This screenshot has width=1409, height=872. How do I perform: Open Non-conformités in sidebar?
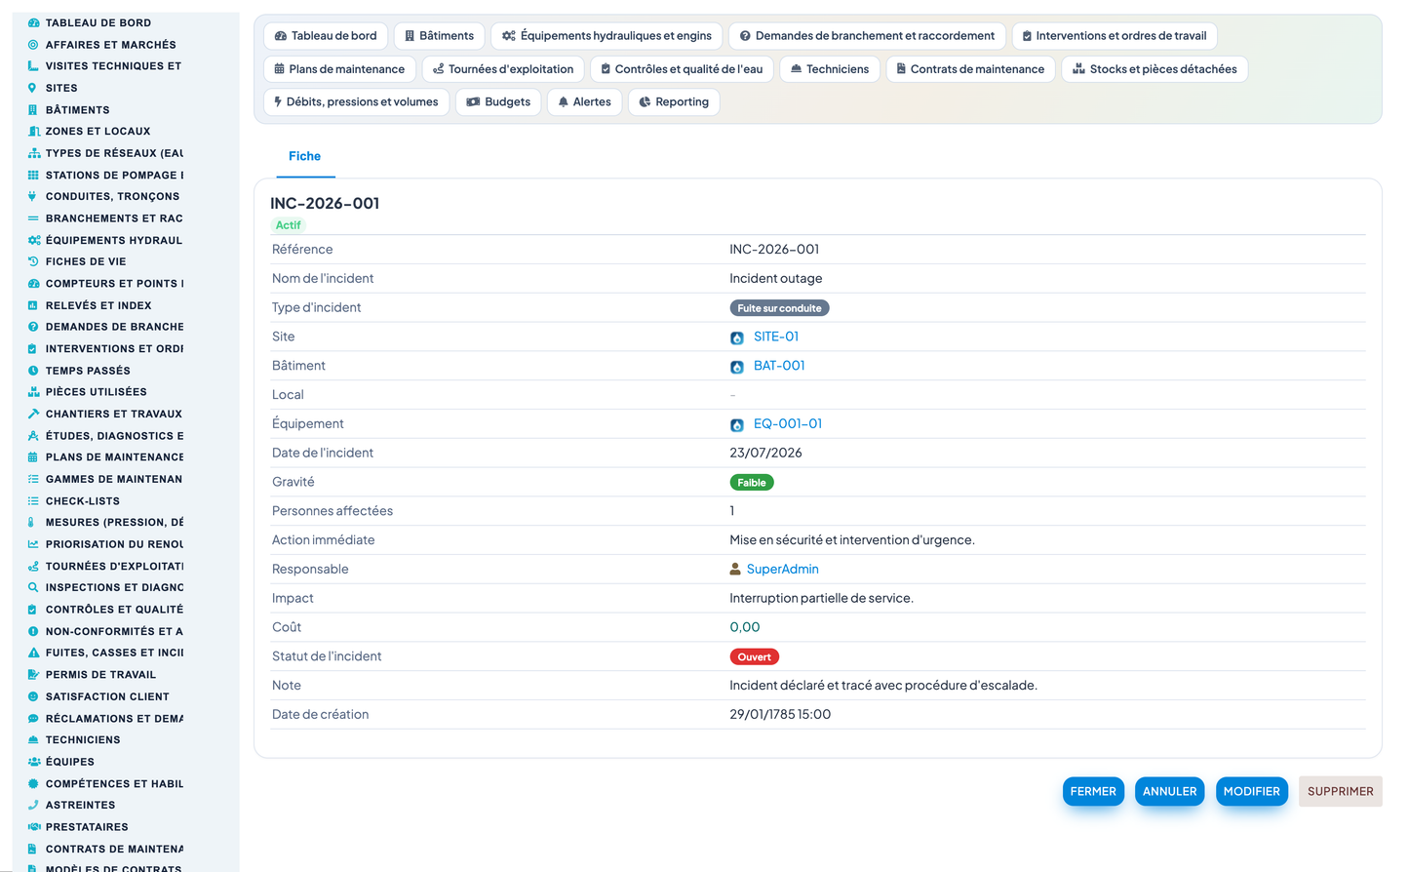(x=114, y=631)
